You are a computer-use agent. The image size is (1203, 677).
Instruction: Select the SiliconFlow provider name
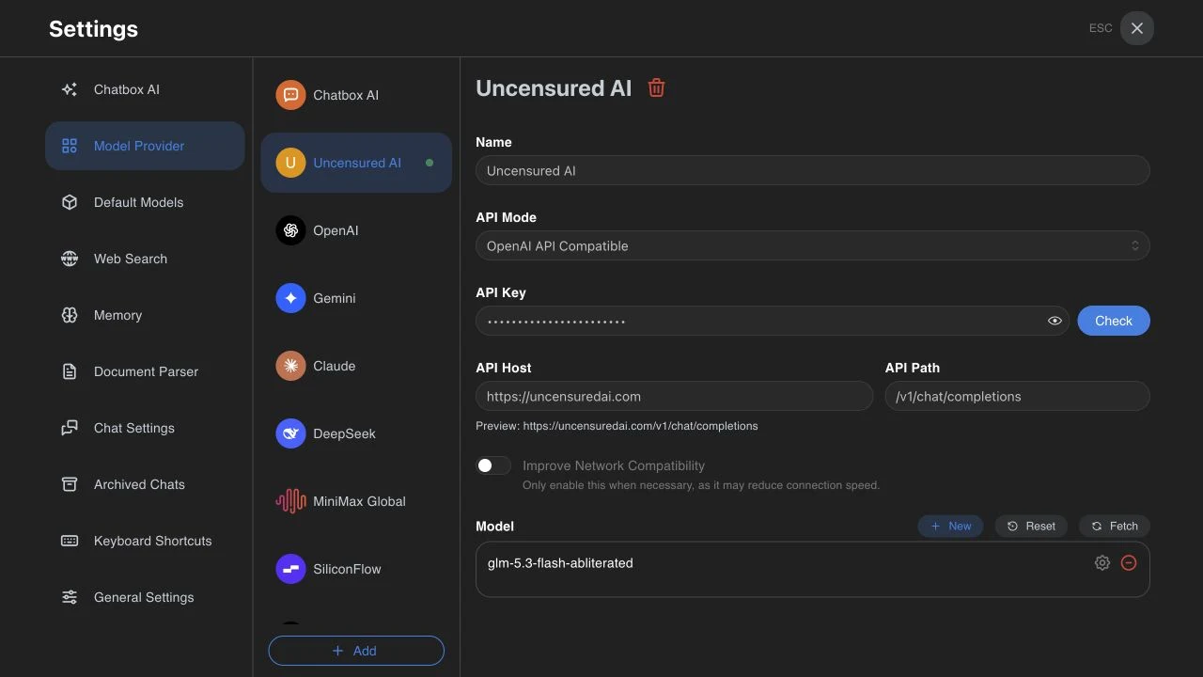click(x=348, y=569)
